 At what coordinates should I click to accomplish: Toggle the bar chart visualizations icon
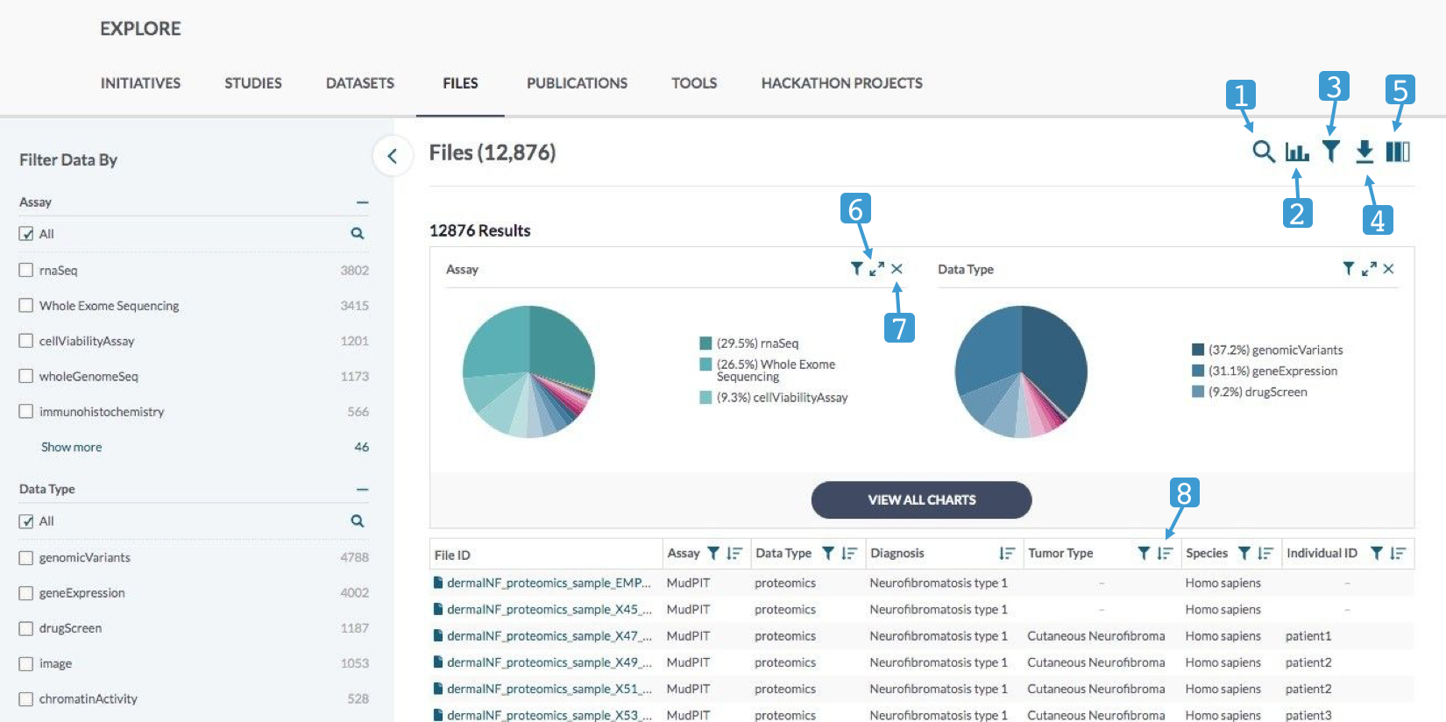(1296, 152)
